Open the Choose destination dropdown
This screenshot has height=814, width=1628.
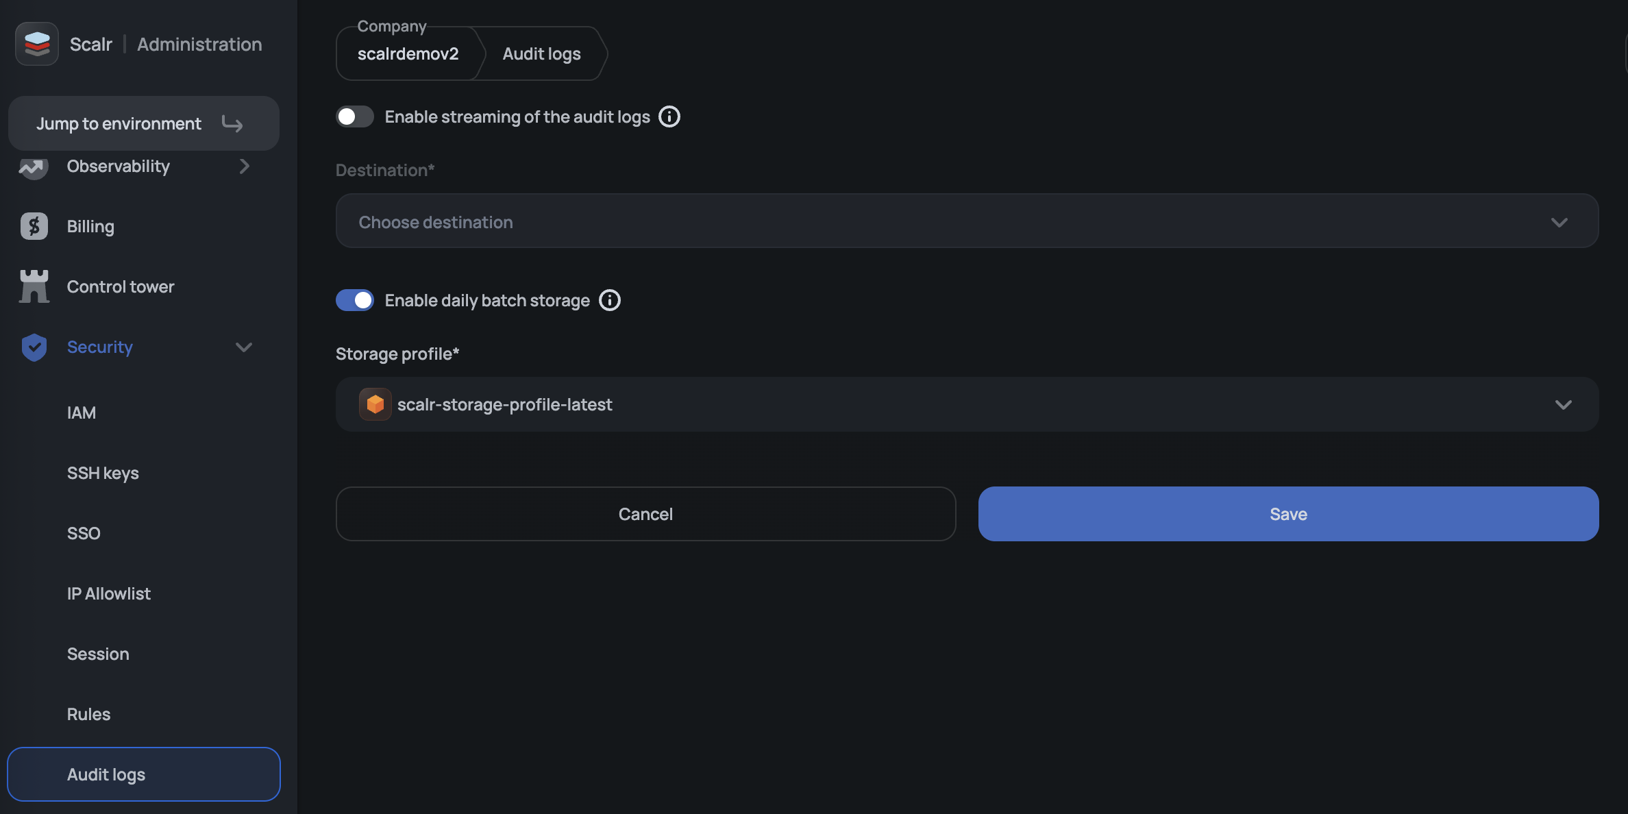coord(967,221)
